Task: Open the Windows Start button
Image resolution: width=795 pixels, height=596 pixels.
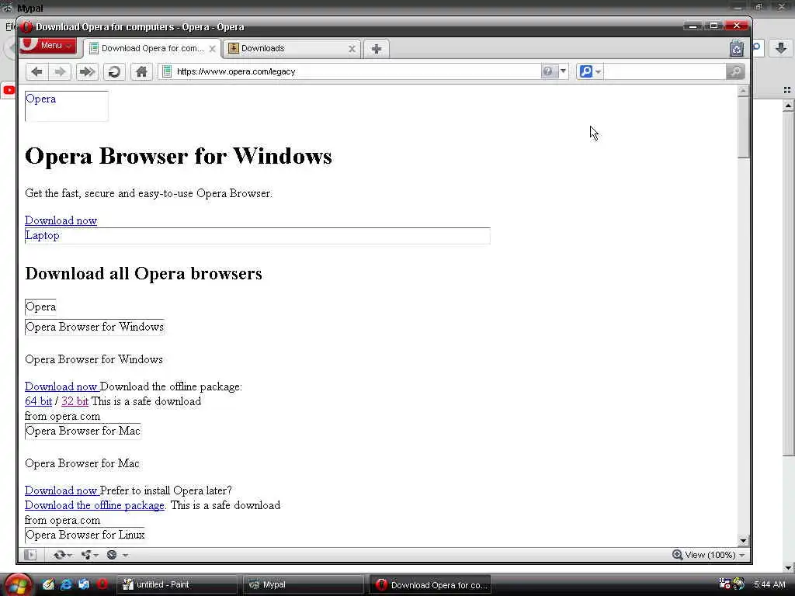Action: [19, 585]
